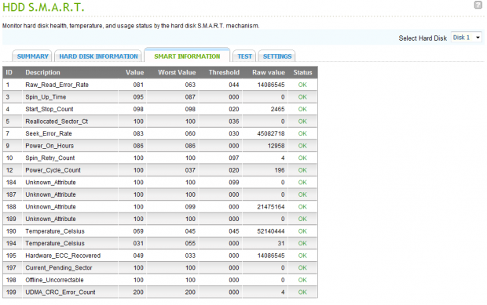Click the Status column header
The height and width of the screenshot is (305, 487).
[302, 73]
